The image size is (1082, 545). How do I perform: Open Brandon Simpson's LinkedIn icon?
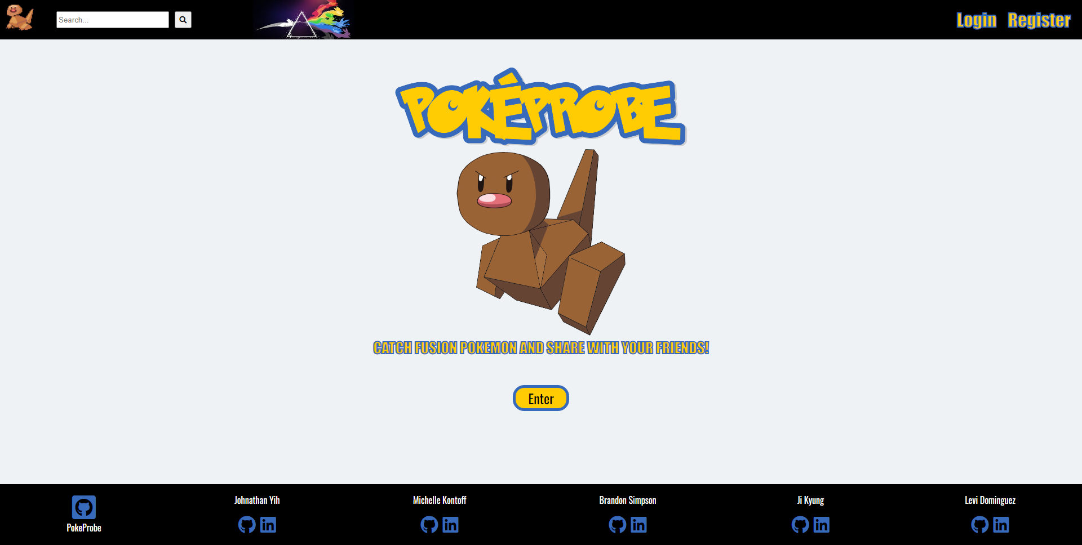coord(638,525)
